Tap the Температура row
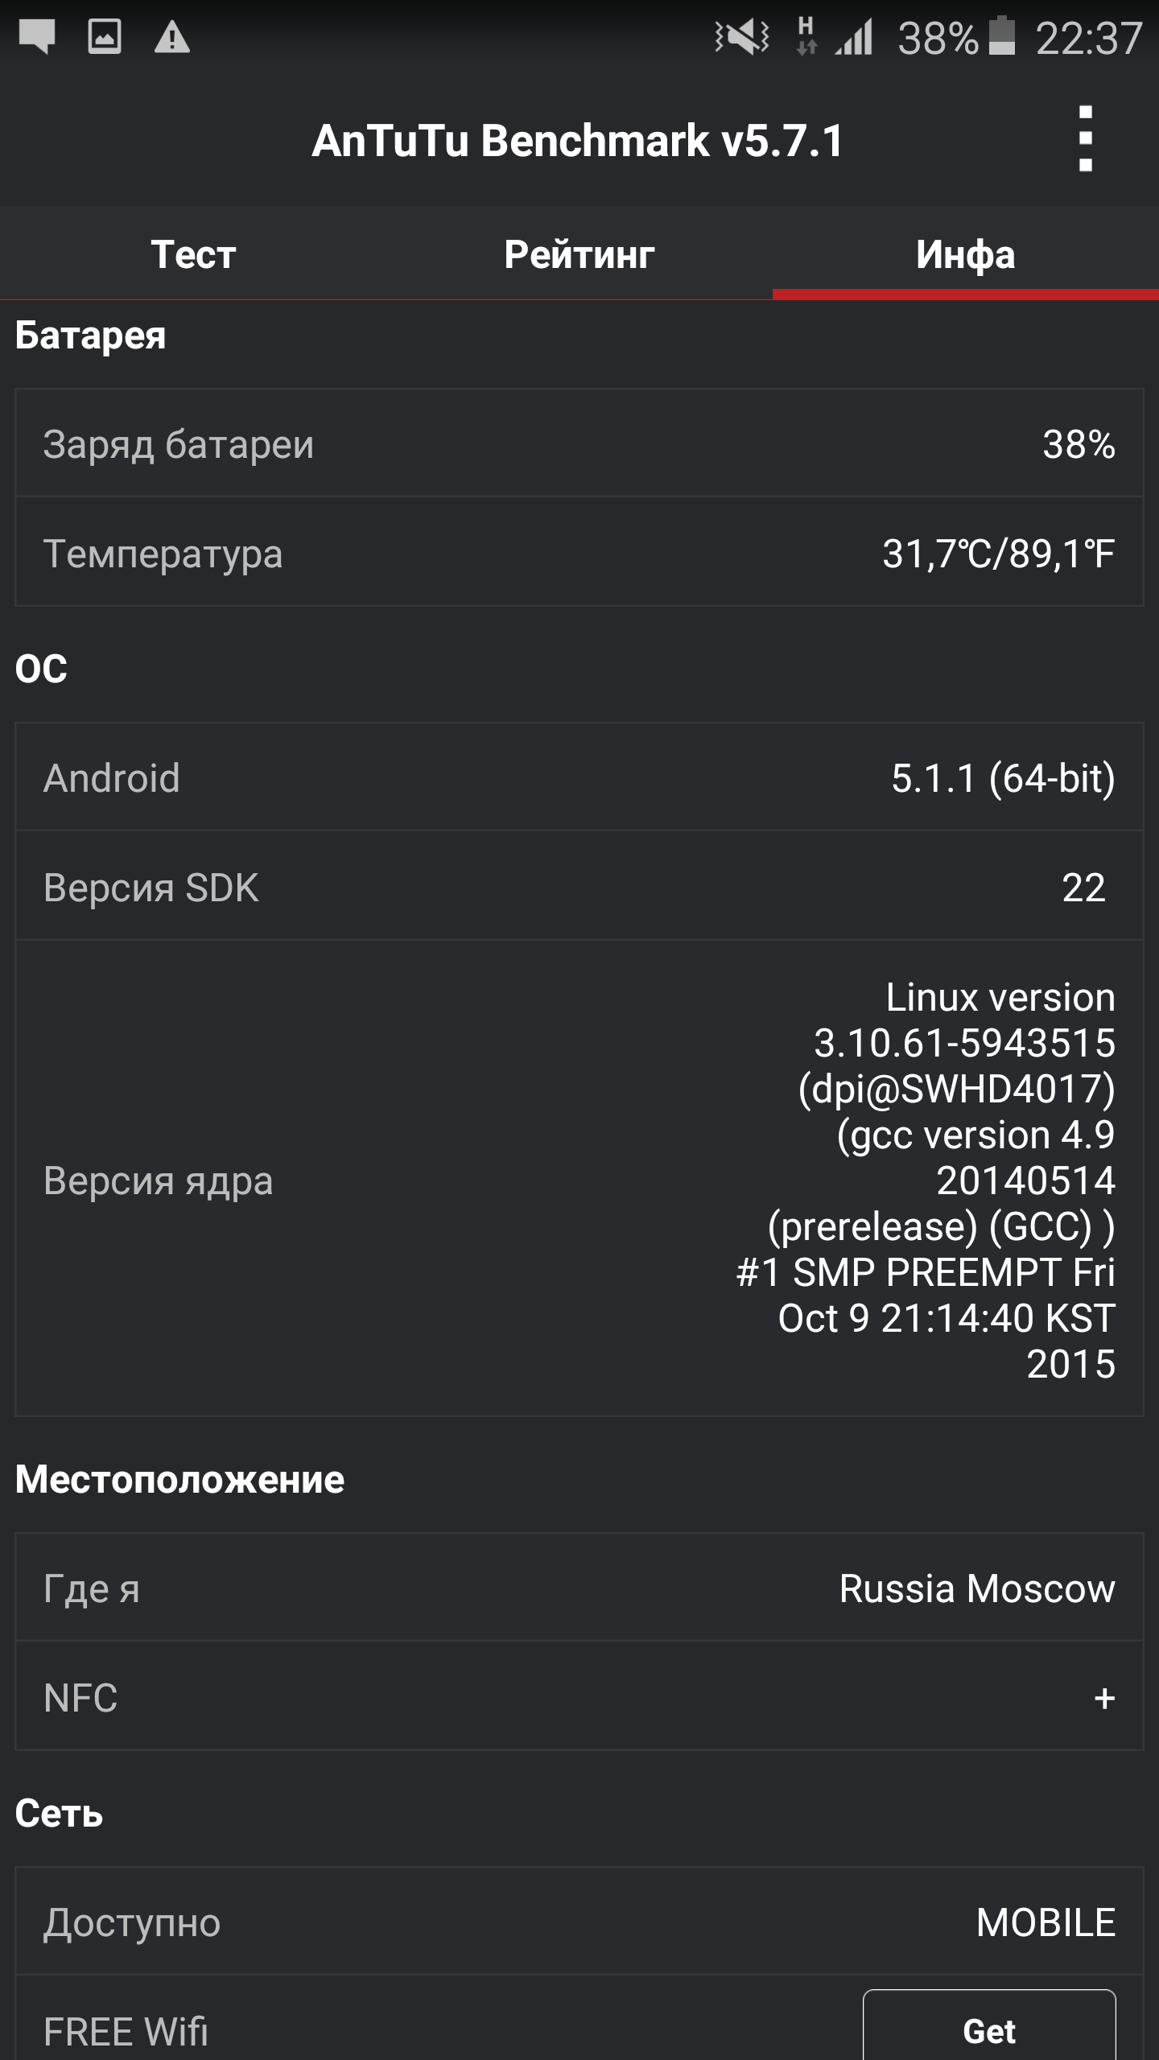The width and height of the screenshot is (1159, 2060). (579, 553)
